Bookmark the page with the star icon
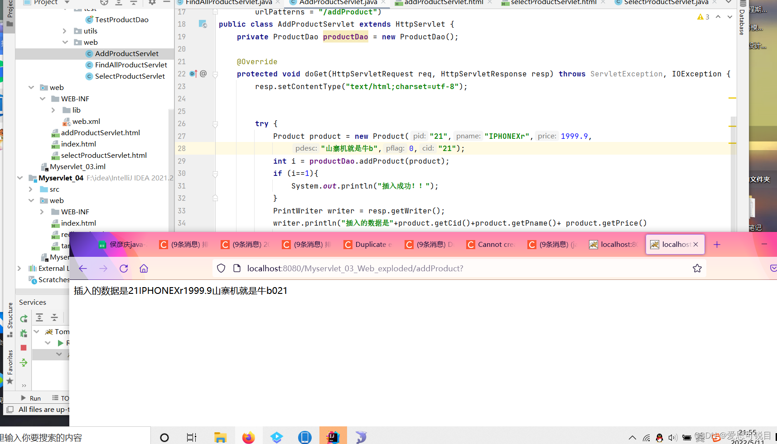 697,268
